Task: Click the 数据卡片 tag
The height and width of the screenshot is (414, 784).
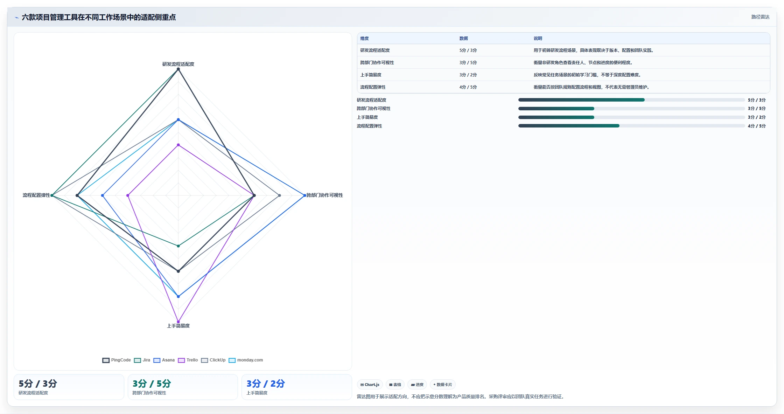Action: [x=443, y=385]
